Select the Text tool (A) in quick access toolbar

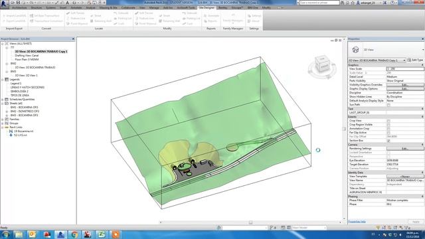68,3
